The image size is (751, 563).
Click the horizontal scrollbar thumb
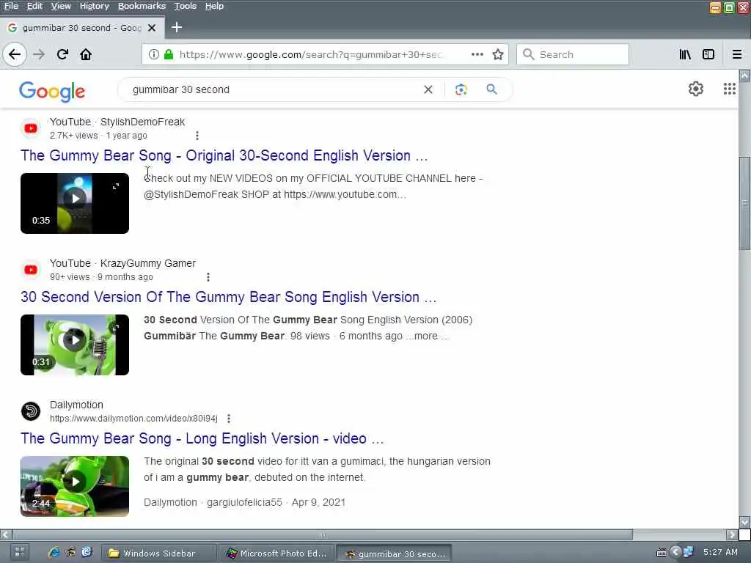point(323,534)
